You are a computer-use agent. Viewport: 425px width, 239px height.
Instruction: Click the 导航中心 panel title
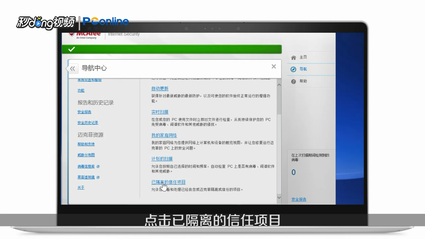point(94,68)
